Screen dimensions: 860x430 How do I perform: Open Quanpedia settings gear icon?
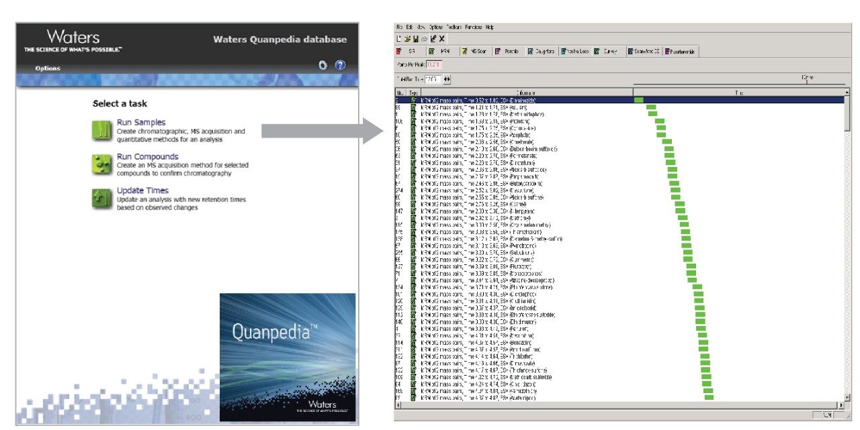point(322,66)
